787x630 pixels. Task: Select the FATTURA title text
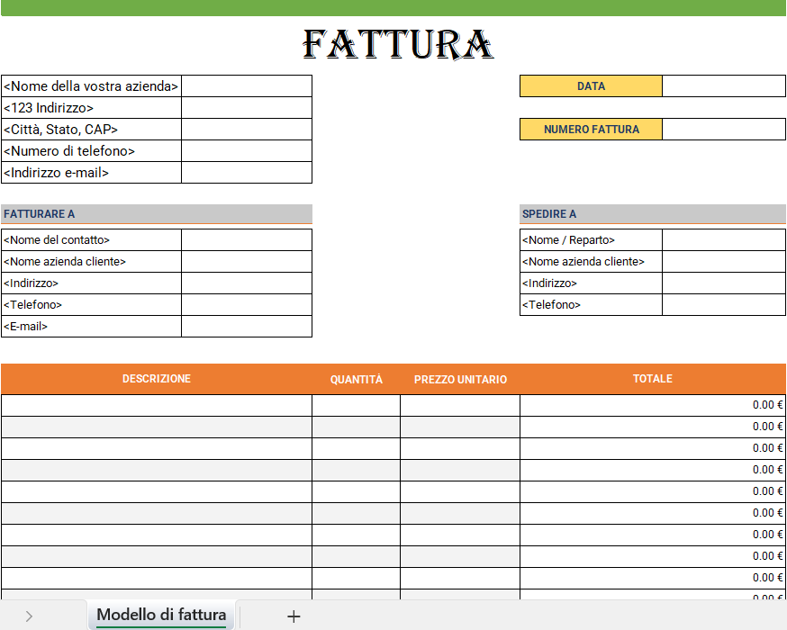coord(397,41)
